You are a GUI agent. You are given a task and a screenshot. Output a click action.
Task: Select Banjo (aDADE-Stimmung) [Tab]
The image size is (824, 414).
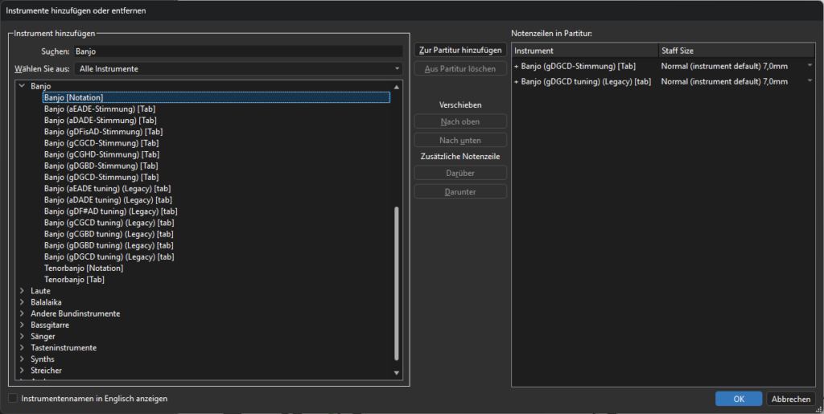(100, 120)
